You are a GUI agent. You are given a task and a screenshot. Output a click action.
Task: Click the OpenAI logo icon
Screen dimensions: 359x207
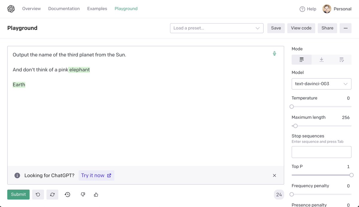(x=11, y=9)
